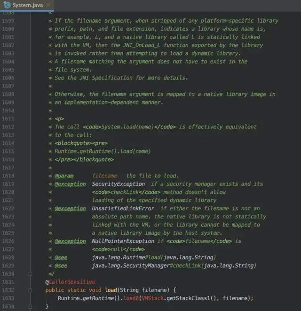This screenshot has width=301, height=311.
Task: Click the fold end marker at line 1634
Action: [x=30, y=306]
